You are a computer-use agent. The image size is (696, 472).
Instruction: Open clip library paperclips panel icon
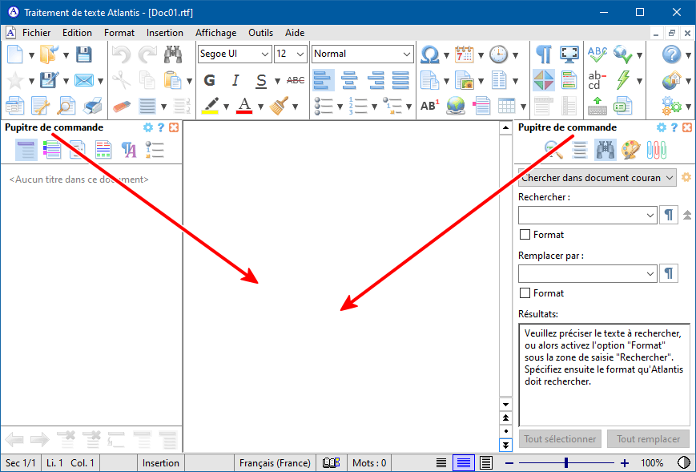(x=657, y=150)
